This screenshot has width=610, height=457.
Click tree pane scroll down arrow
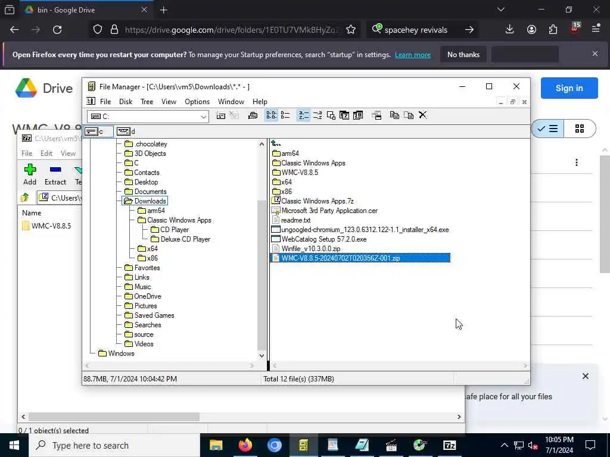[x=262, y=355]
